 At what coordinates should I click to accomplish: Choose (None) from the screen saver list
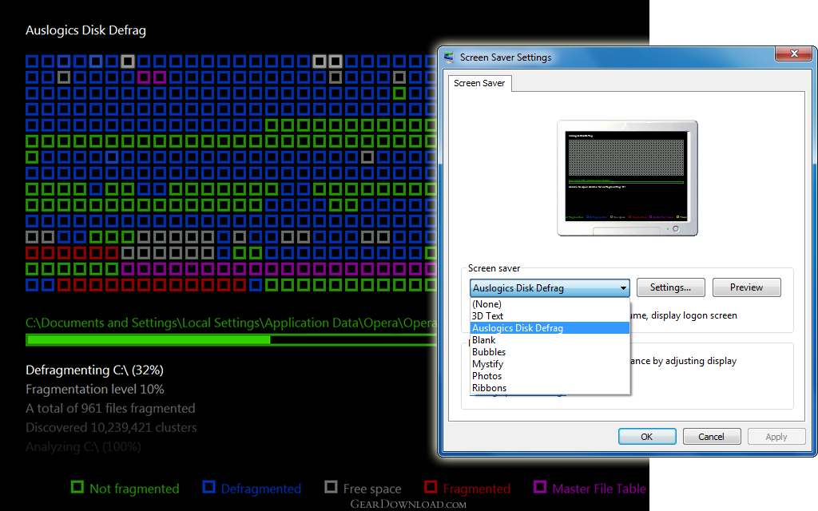(550, 304)
